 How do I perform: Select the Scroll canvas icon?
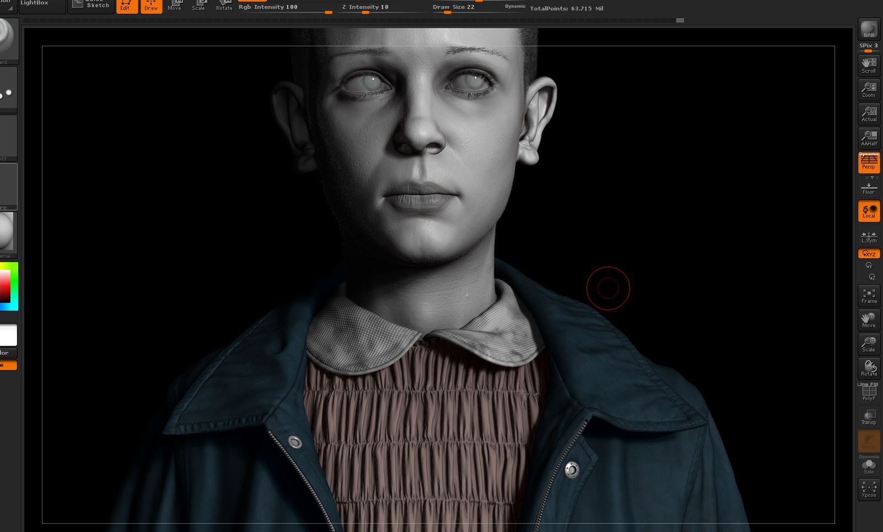(x=869, y=65)
